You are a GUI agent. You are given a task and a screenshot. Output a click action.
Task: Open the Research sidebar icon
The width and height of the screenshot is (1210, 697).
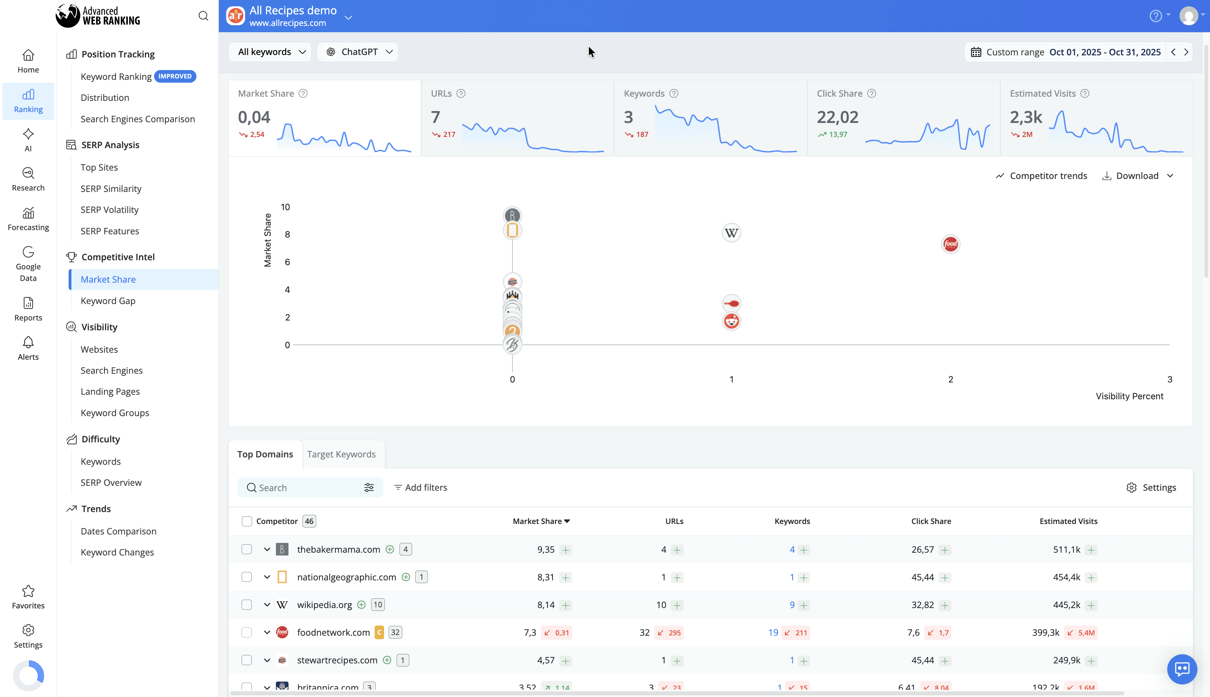[x=28, y=173]
